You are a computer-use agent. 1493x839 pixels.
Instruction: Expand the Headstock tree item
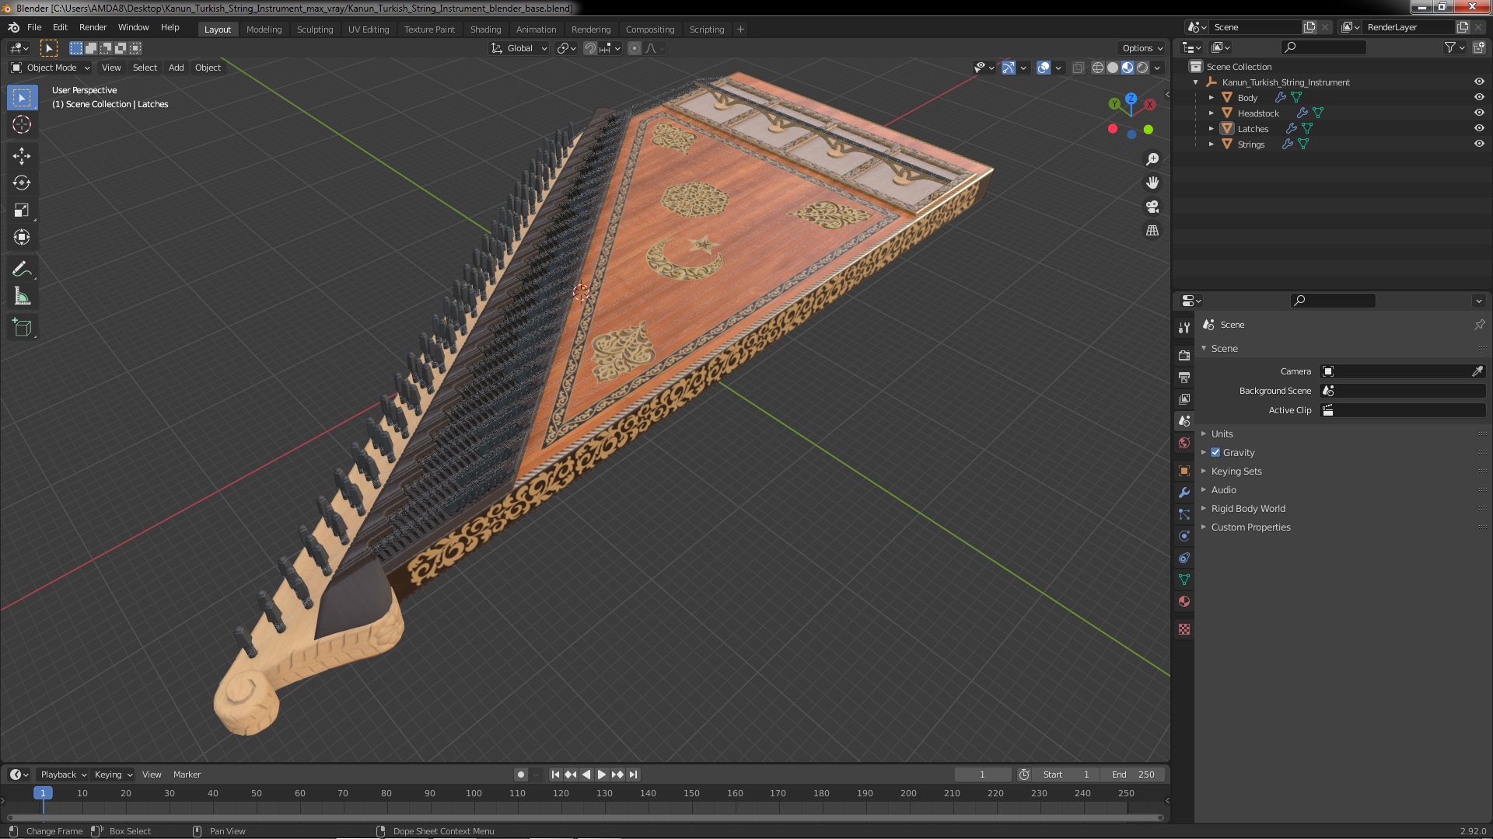pyautogui.click(x=1212, y=113)
